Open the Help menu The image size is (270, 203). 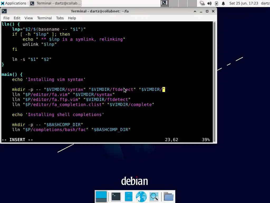72,18
